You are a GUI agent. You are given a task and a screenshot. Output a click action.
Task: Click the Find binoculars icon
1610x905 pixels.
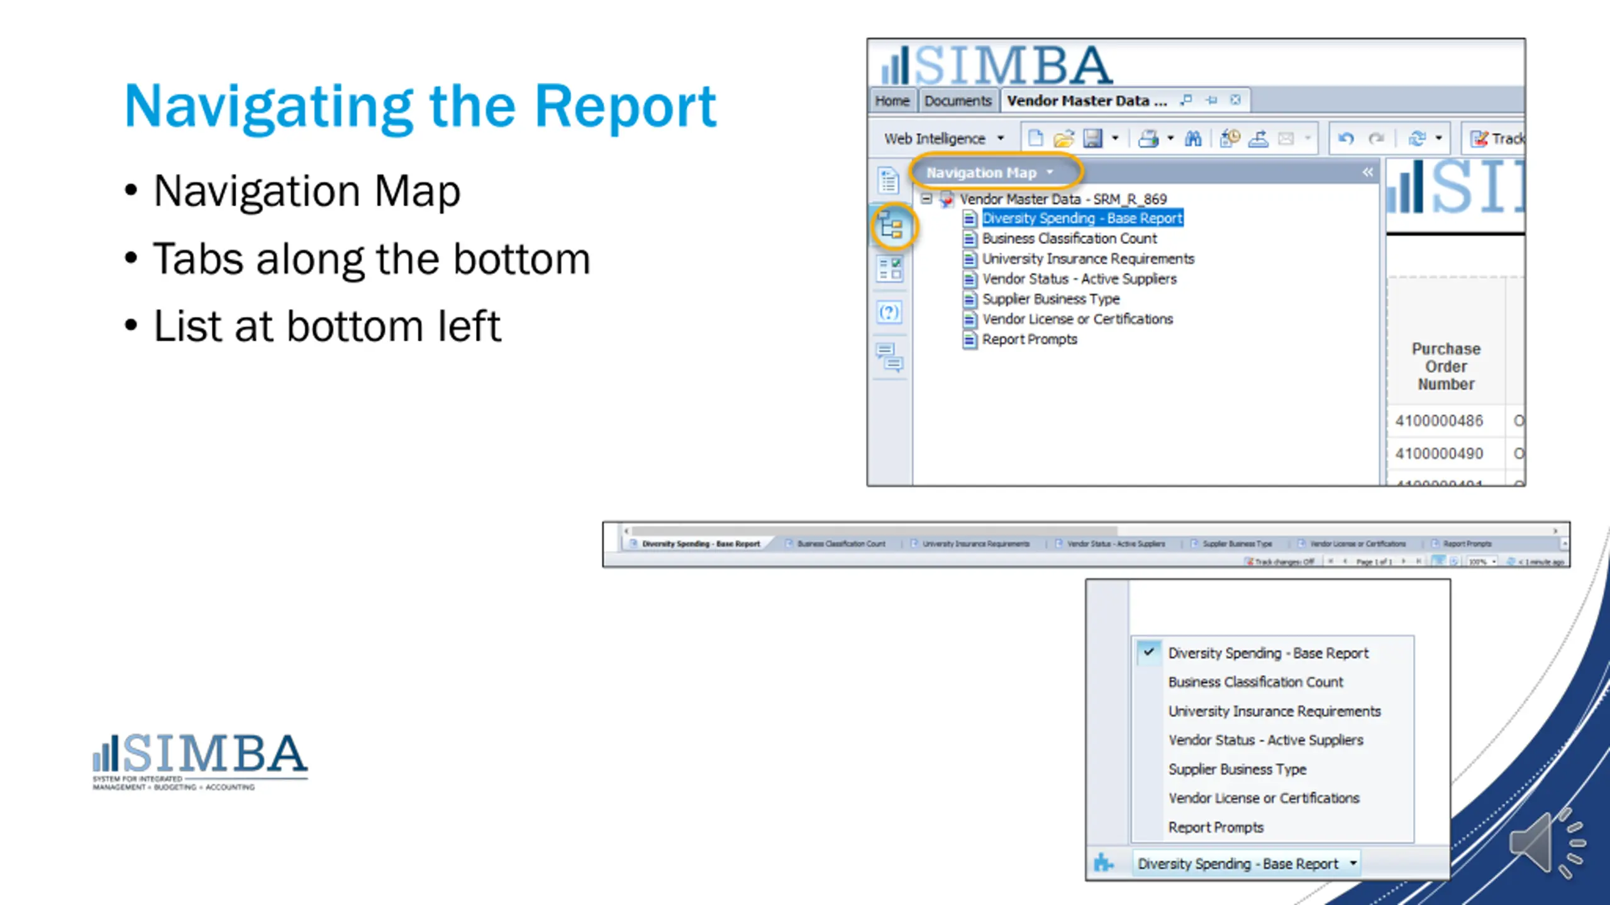tap(1193, 138)
